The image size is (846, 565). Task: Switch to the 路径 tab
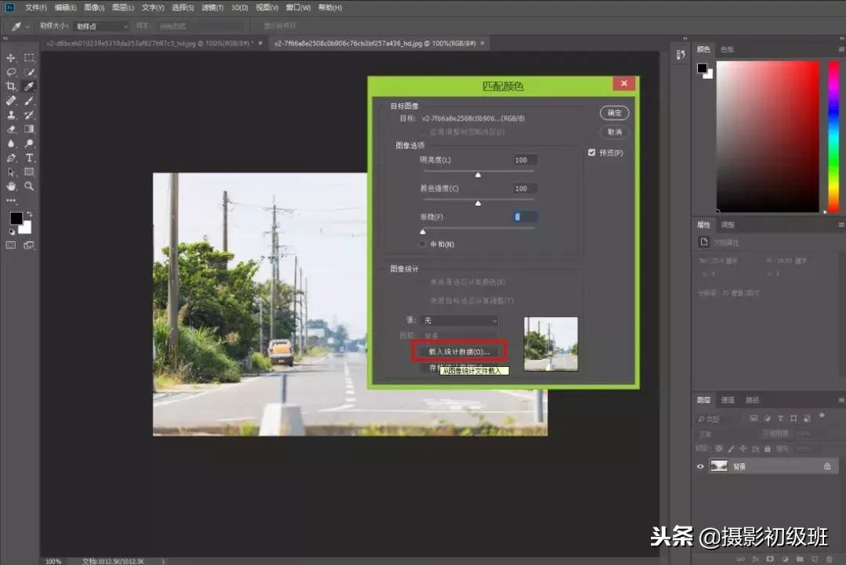[x=752, y=400]
